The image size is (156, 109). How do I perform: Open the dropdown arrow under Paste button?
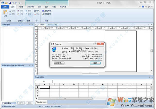(x=5, y=17)
